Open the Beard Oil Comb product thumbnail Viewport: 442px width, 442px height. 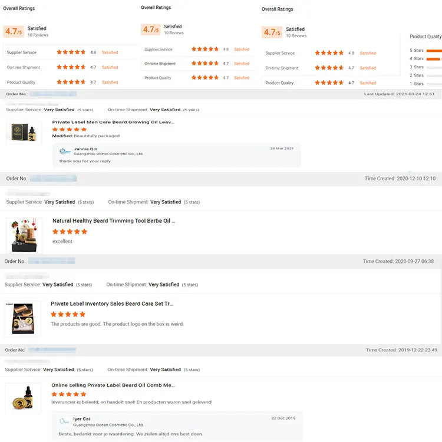pos(22,398)
